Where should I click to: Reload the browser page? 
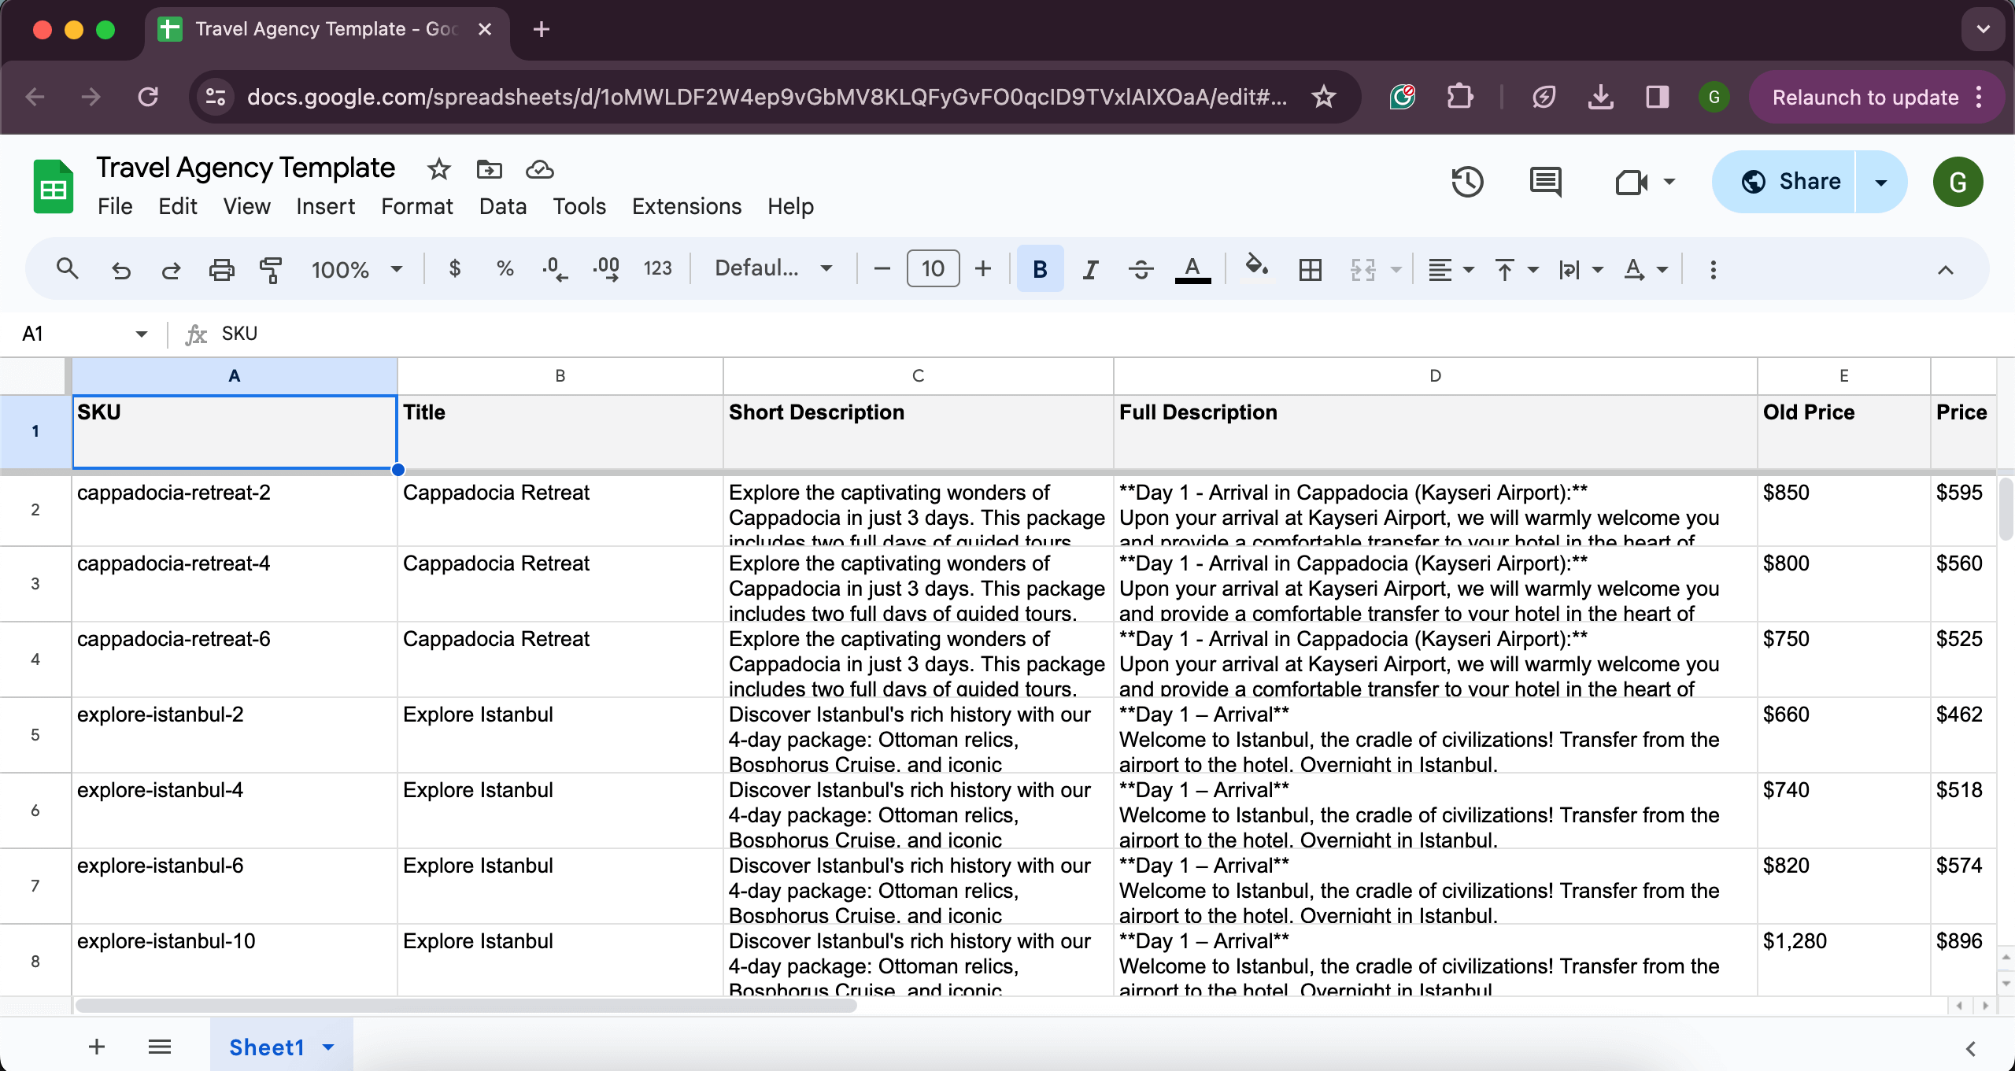coord(148,97)
